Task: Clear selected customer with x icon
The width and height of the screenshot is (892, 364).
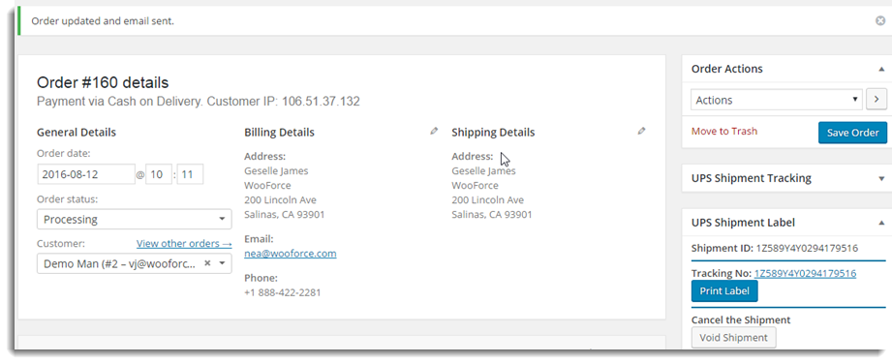Action: point(207,263)
